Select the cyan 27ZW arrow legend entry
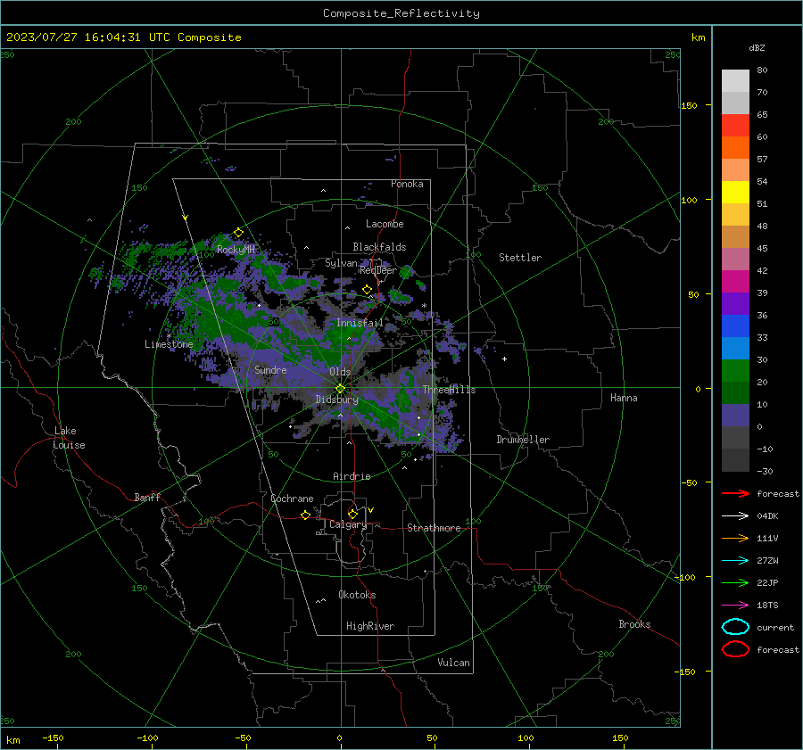803x750 pixels. 735,561
